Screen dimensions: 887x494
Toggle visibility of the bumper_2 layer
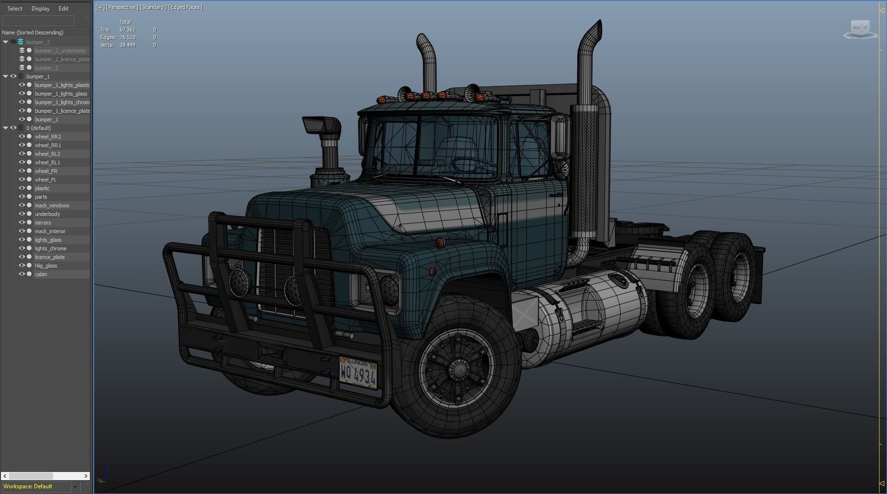click(x=13, y=42)
